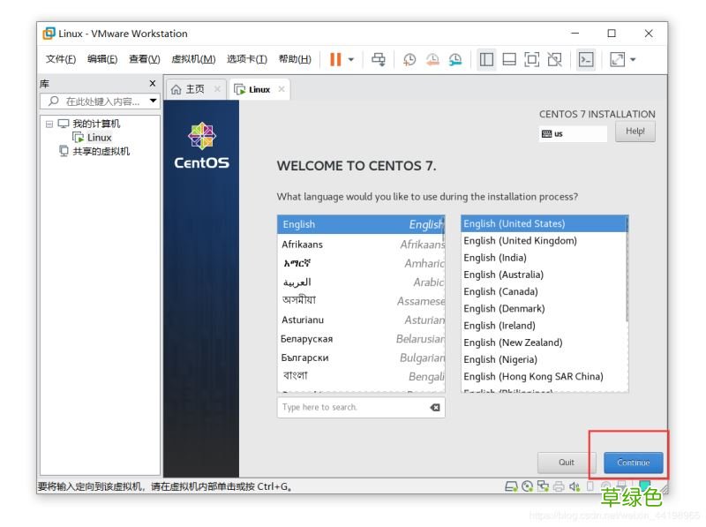The image size is (706, 527).
Task: Click the Continue button in the installer
Action: 633,462
